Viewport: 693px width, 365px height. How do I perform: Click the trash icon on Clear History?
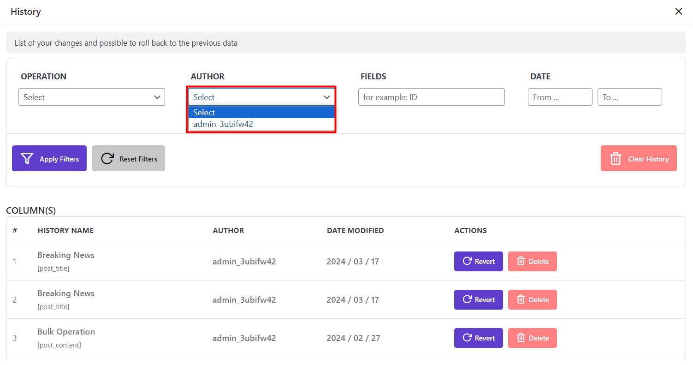[616, 159]
